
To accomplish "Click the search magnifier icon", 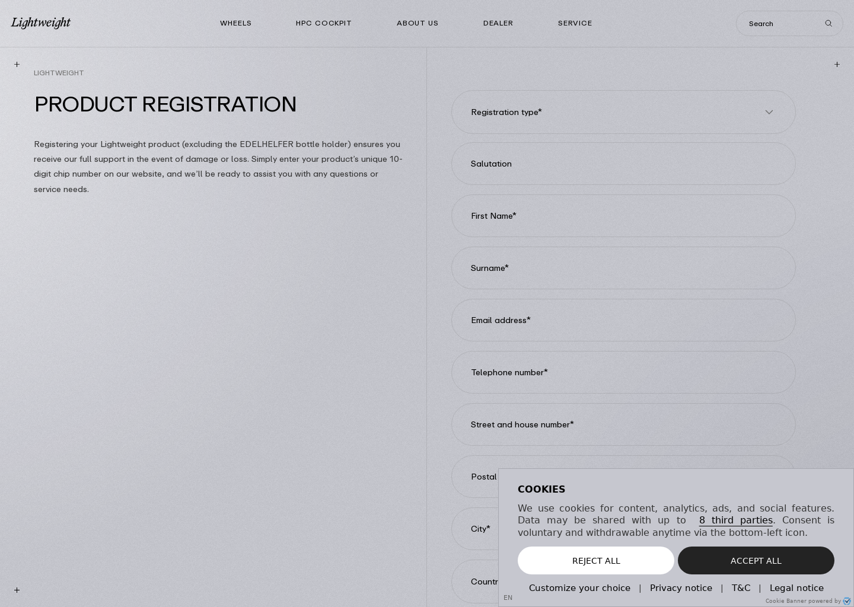I will tap(828, 24).
